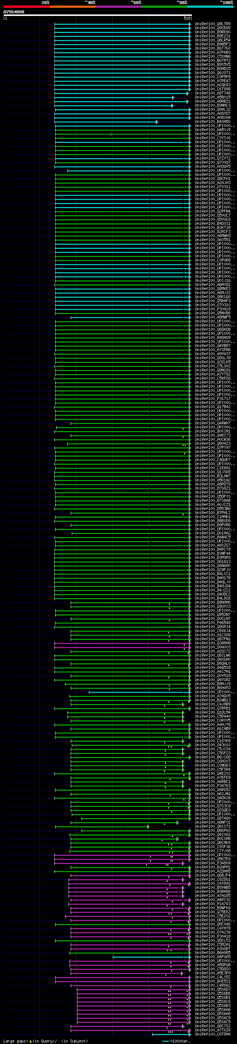This screenshot has height=1044, width=237.
Task: Select hit UniRef100_B4H178
Action: click(213, 578)
